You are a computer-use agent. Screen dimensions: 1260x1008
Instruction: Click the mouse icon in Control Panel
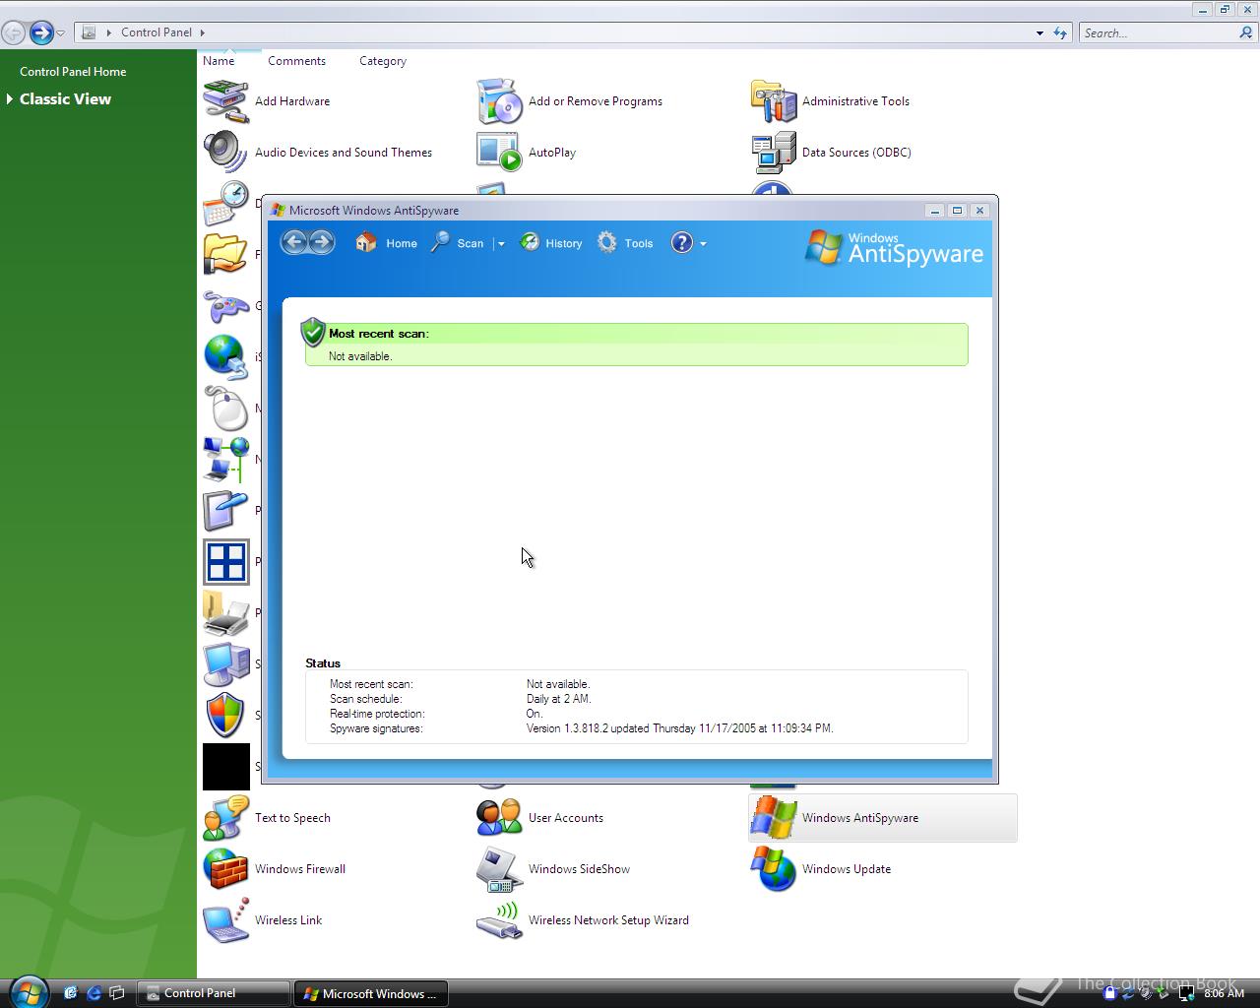[225, 409]
